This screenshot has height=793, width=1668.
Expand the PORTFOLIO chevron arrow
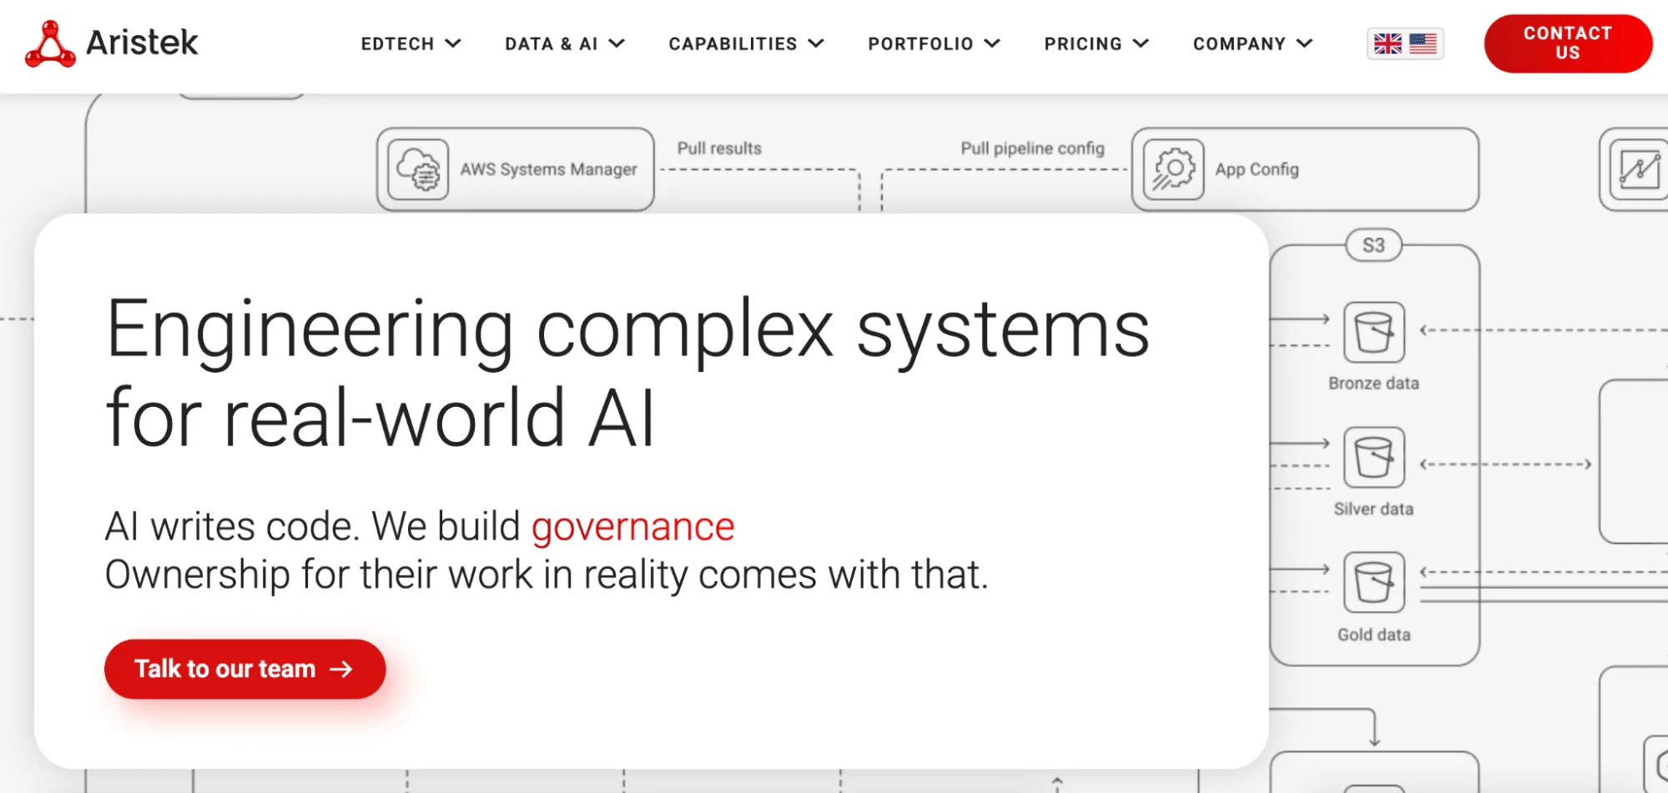[x=992, y=43]
